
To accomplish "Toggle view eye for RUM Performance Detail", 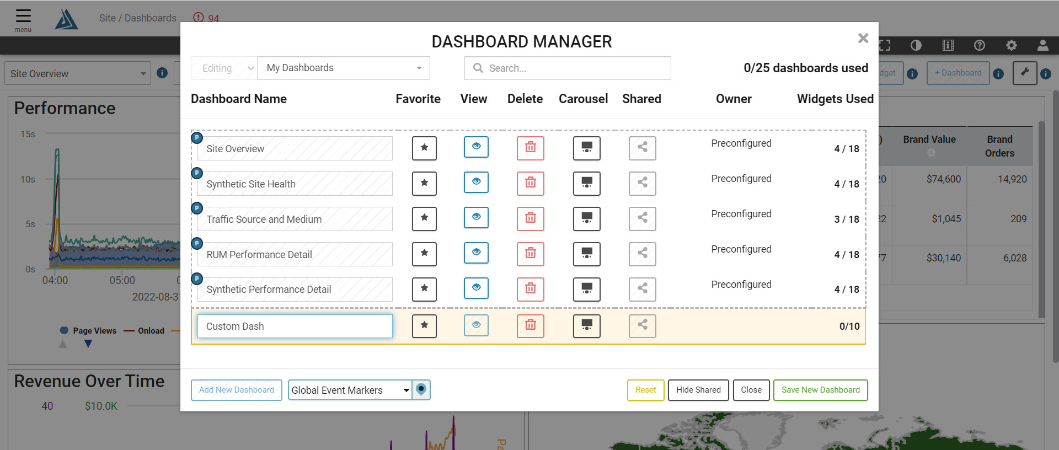I will click(476, 253).
